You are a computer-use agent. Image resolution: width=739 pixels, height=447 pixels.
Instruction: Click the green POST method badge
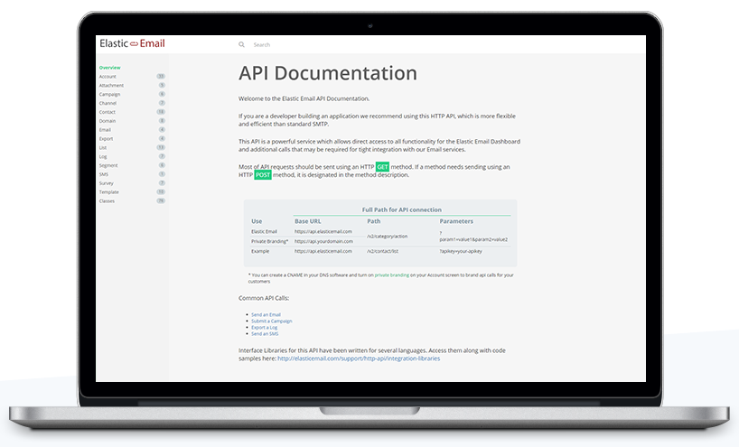pyautogui.click(x=263, y=175)
